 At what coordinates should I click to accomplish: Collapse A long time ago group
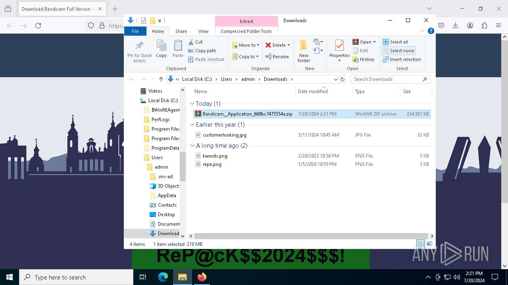tap(192, 146)
